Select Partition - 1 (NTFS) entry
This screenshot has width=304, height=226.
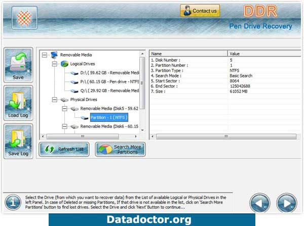pos(109,117)
